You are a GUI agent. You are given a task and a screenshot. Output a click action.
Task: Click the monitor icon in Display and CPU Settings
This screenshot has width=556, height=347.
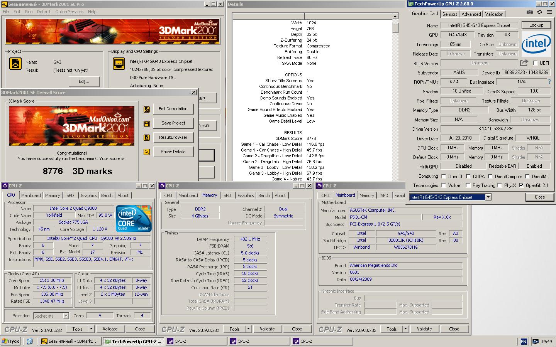(119, 64)
